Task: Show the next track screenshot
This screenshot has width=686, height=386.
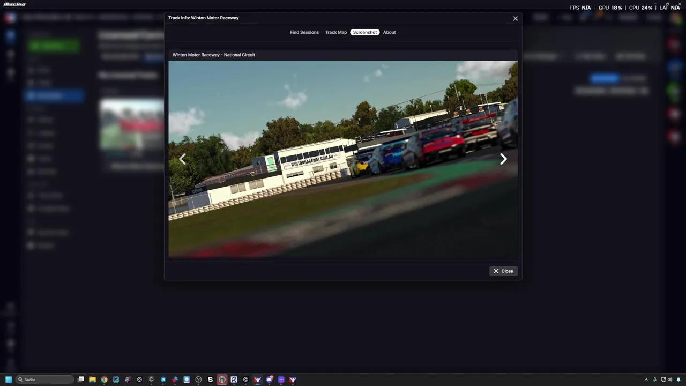Action: tap(503, 159)
